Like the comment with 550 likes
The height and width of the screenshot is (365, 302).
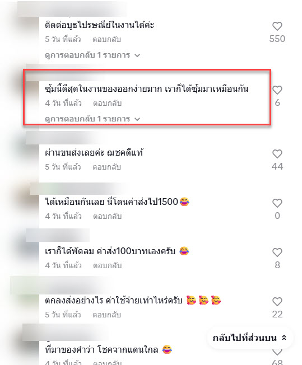pyautogui.click(x=277, y=26)
